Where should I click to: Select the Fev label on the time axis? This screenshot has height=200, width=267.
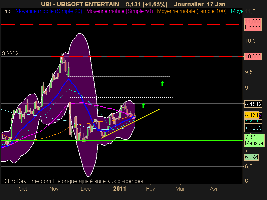pyautogui.click(x=151, y=189)
